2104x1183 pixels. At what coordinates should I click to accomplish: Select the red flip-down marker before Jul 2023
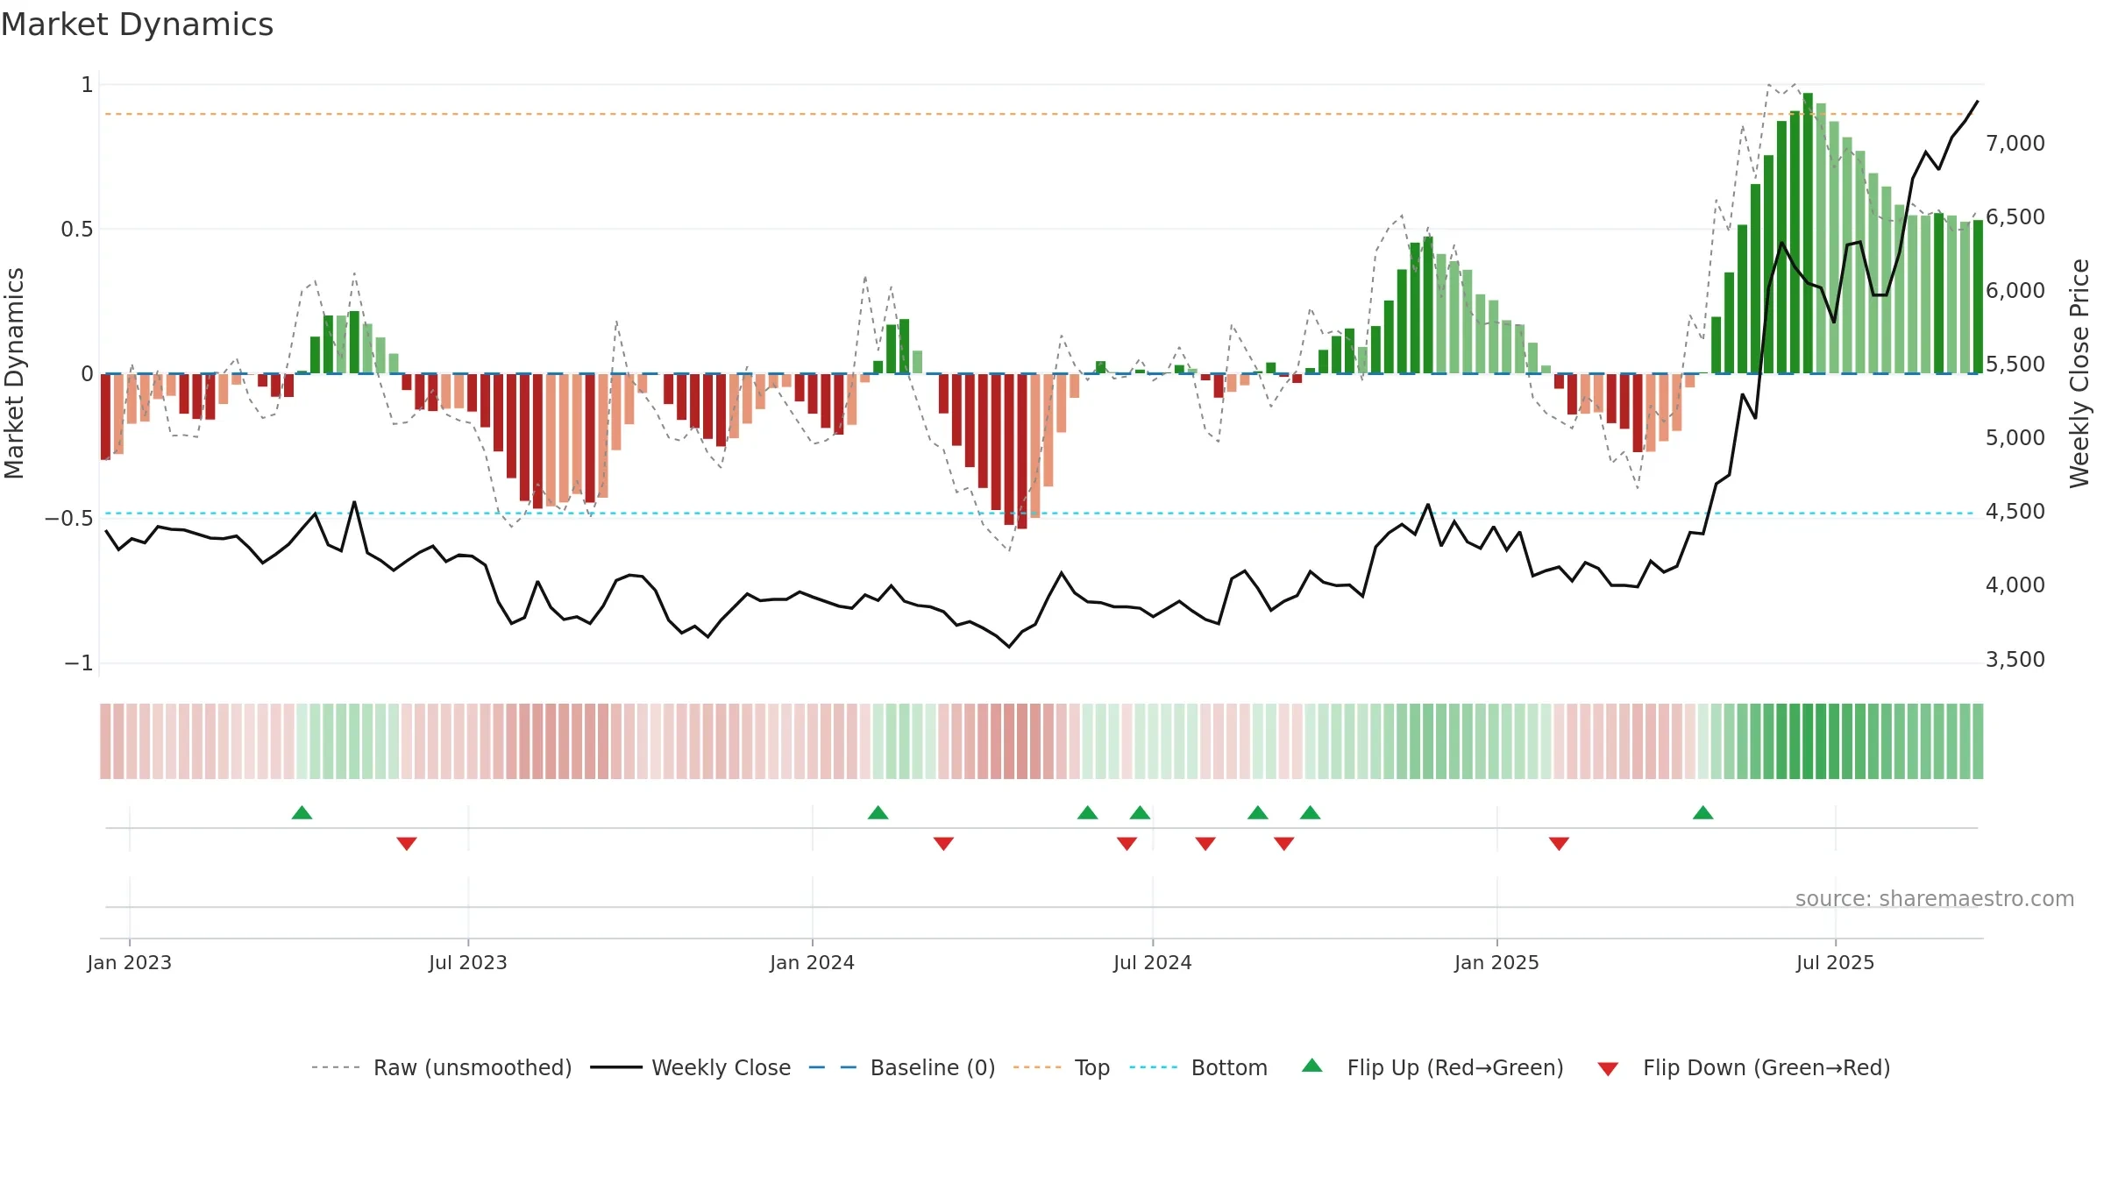[407, 843]
